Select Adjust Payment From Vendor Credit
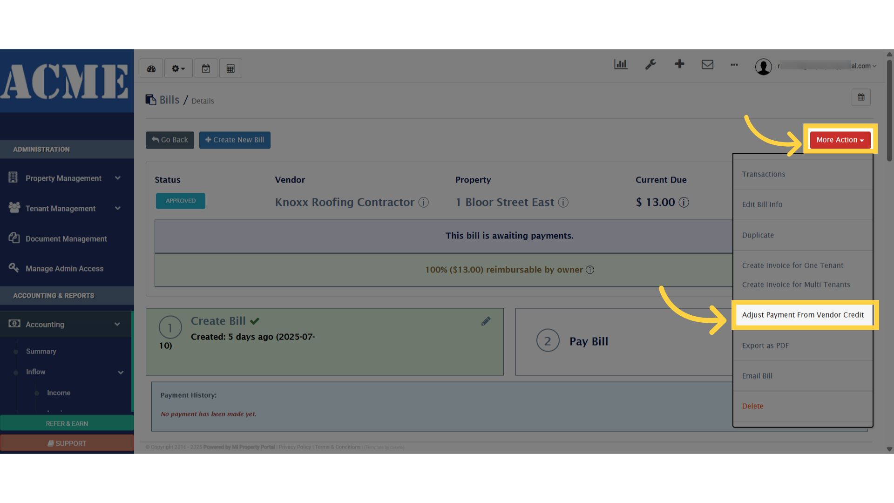Viewport: 894px width, 503px height. (x=803, y=315)
